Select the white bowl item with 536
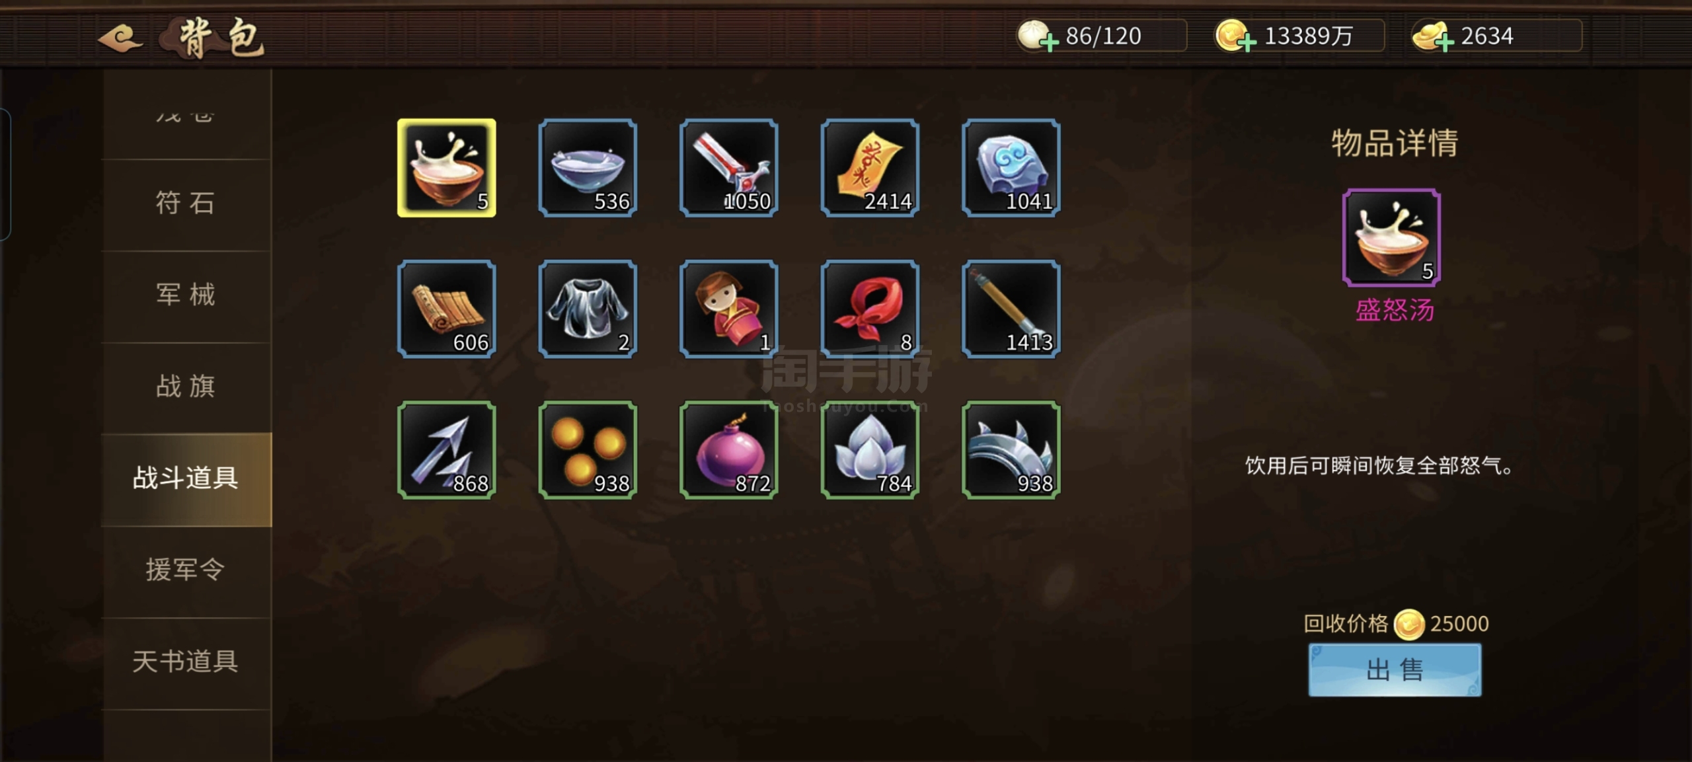Screen dimensions: 1692x762 coord(588,168)
